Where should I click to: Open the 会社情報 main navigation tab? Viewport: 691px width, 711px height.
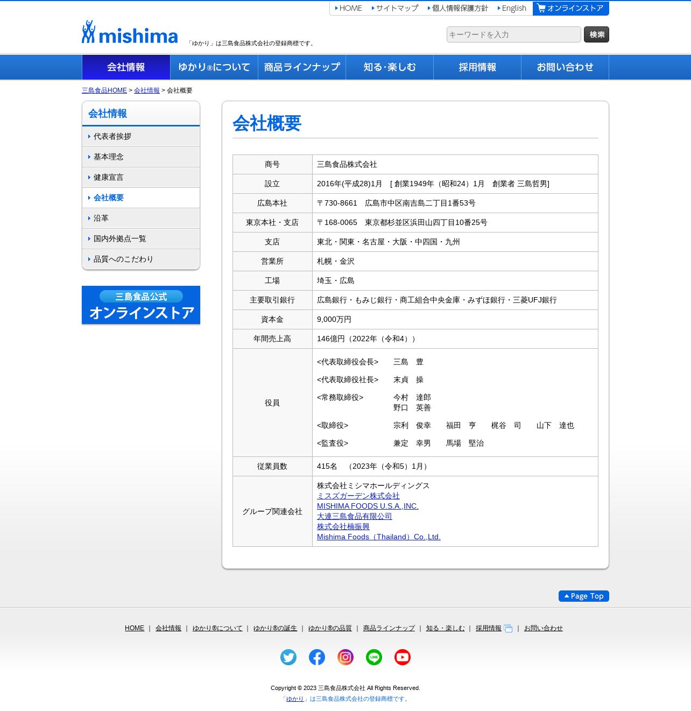click(x=126, y=67)
